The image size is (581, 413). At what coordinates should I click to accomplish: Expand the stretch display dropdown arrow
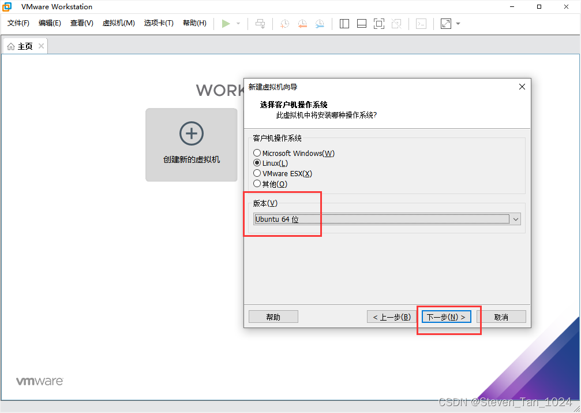(x=458, y=24)
